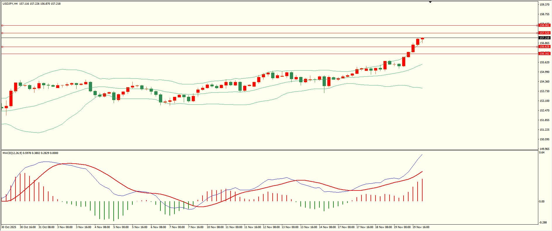Click the 0.64 MACD scale value
The width and height of the screenshot is (552, 231).
(x=542, y=153)
